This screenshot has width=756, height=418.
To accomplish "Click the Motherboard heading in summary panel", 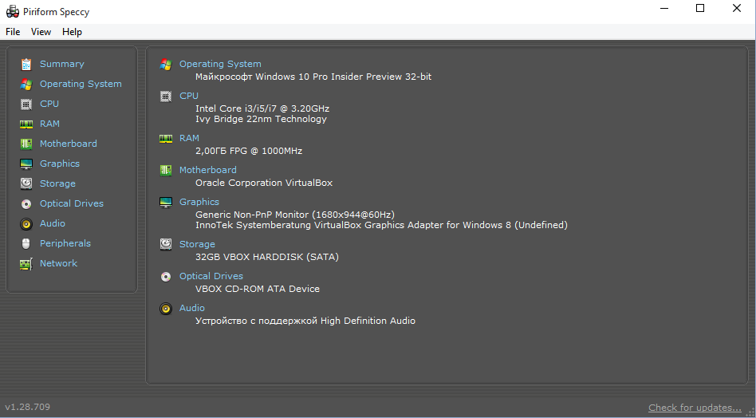I will tap(207, 170).
